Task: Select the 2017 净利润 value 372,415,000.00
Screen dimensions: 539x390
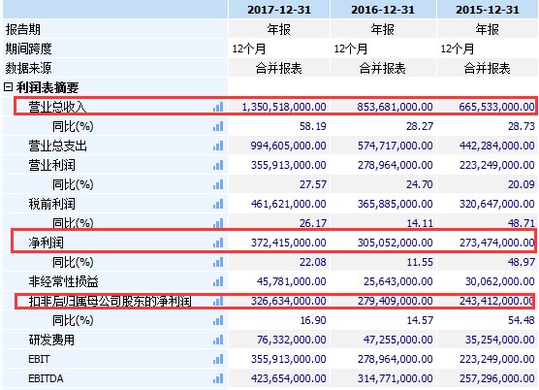Action: (x=289, y=243)
